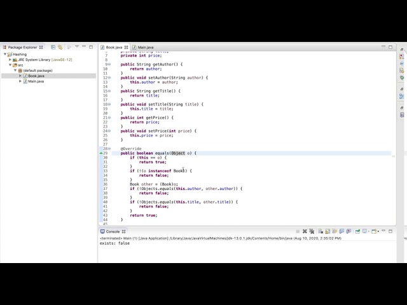Click the Hashing project icon
407x305 pixels.
click(x=10, y=54)
